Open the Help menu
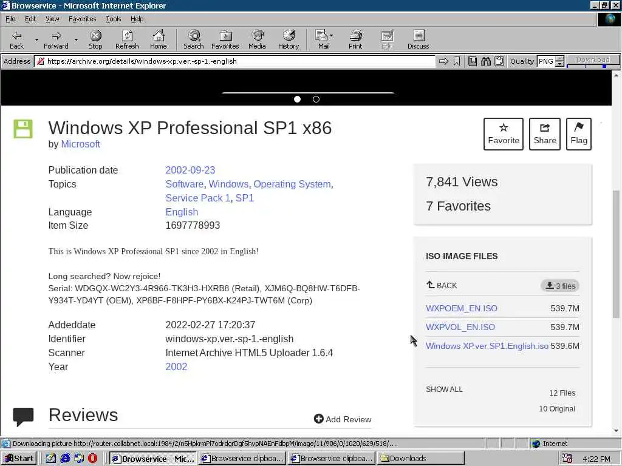 pyautogui.click(x=137, y=19)
